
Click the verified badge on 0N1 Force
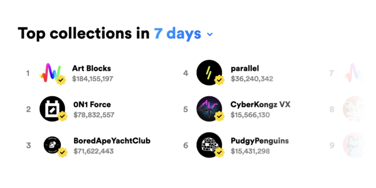point(63,116)
